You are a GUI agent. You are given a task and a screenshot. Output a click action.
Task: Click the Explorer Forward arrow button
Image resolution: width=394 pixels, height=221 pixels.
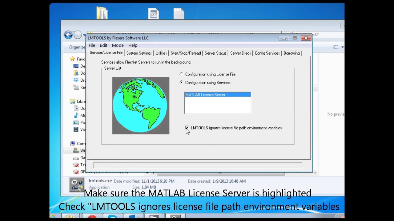tap(78, 35)
